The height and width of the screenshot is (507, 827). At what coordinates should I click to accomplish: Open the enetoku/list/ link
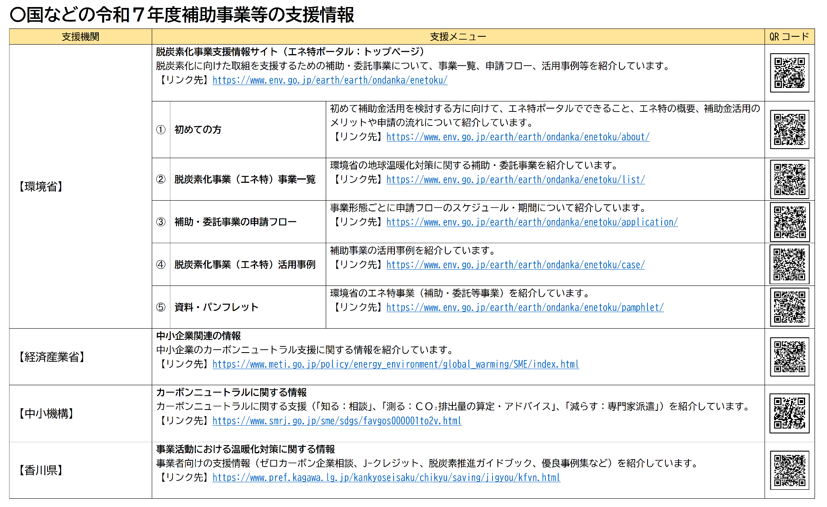pyautogui.click(x=515, y=180)
